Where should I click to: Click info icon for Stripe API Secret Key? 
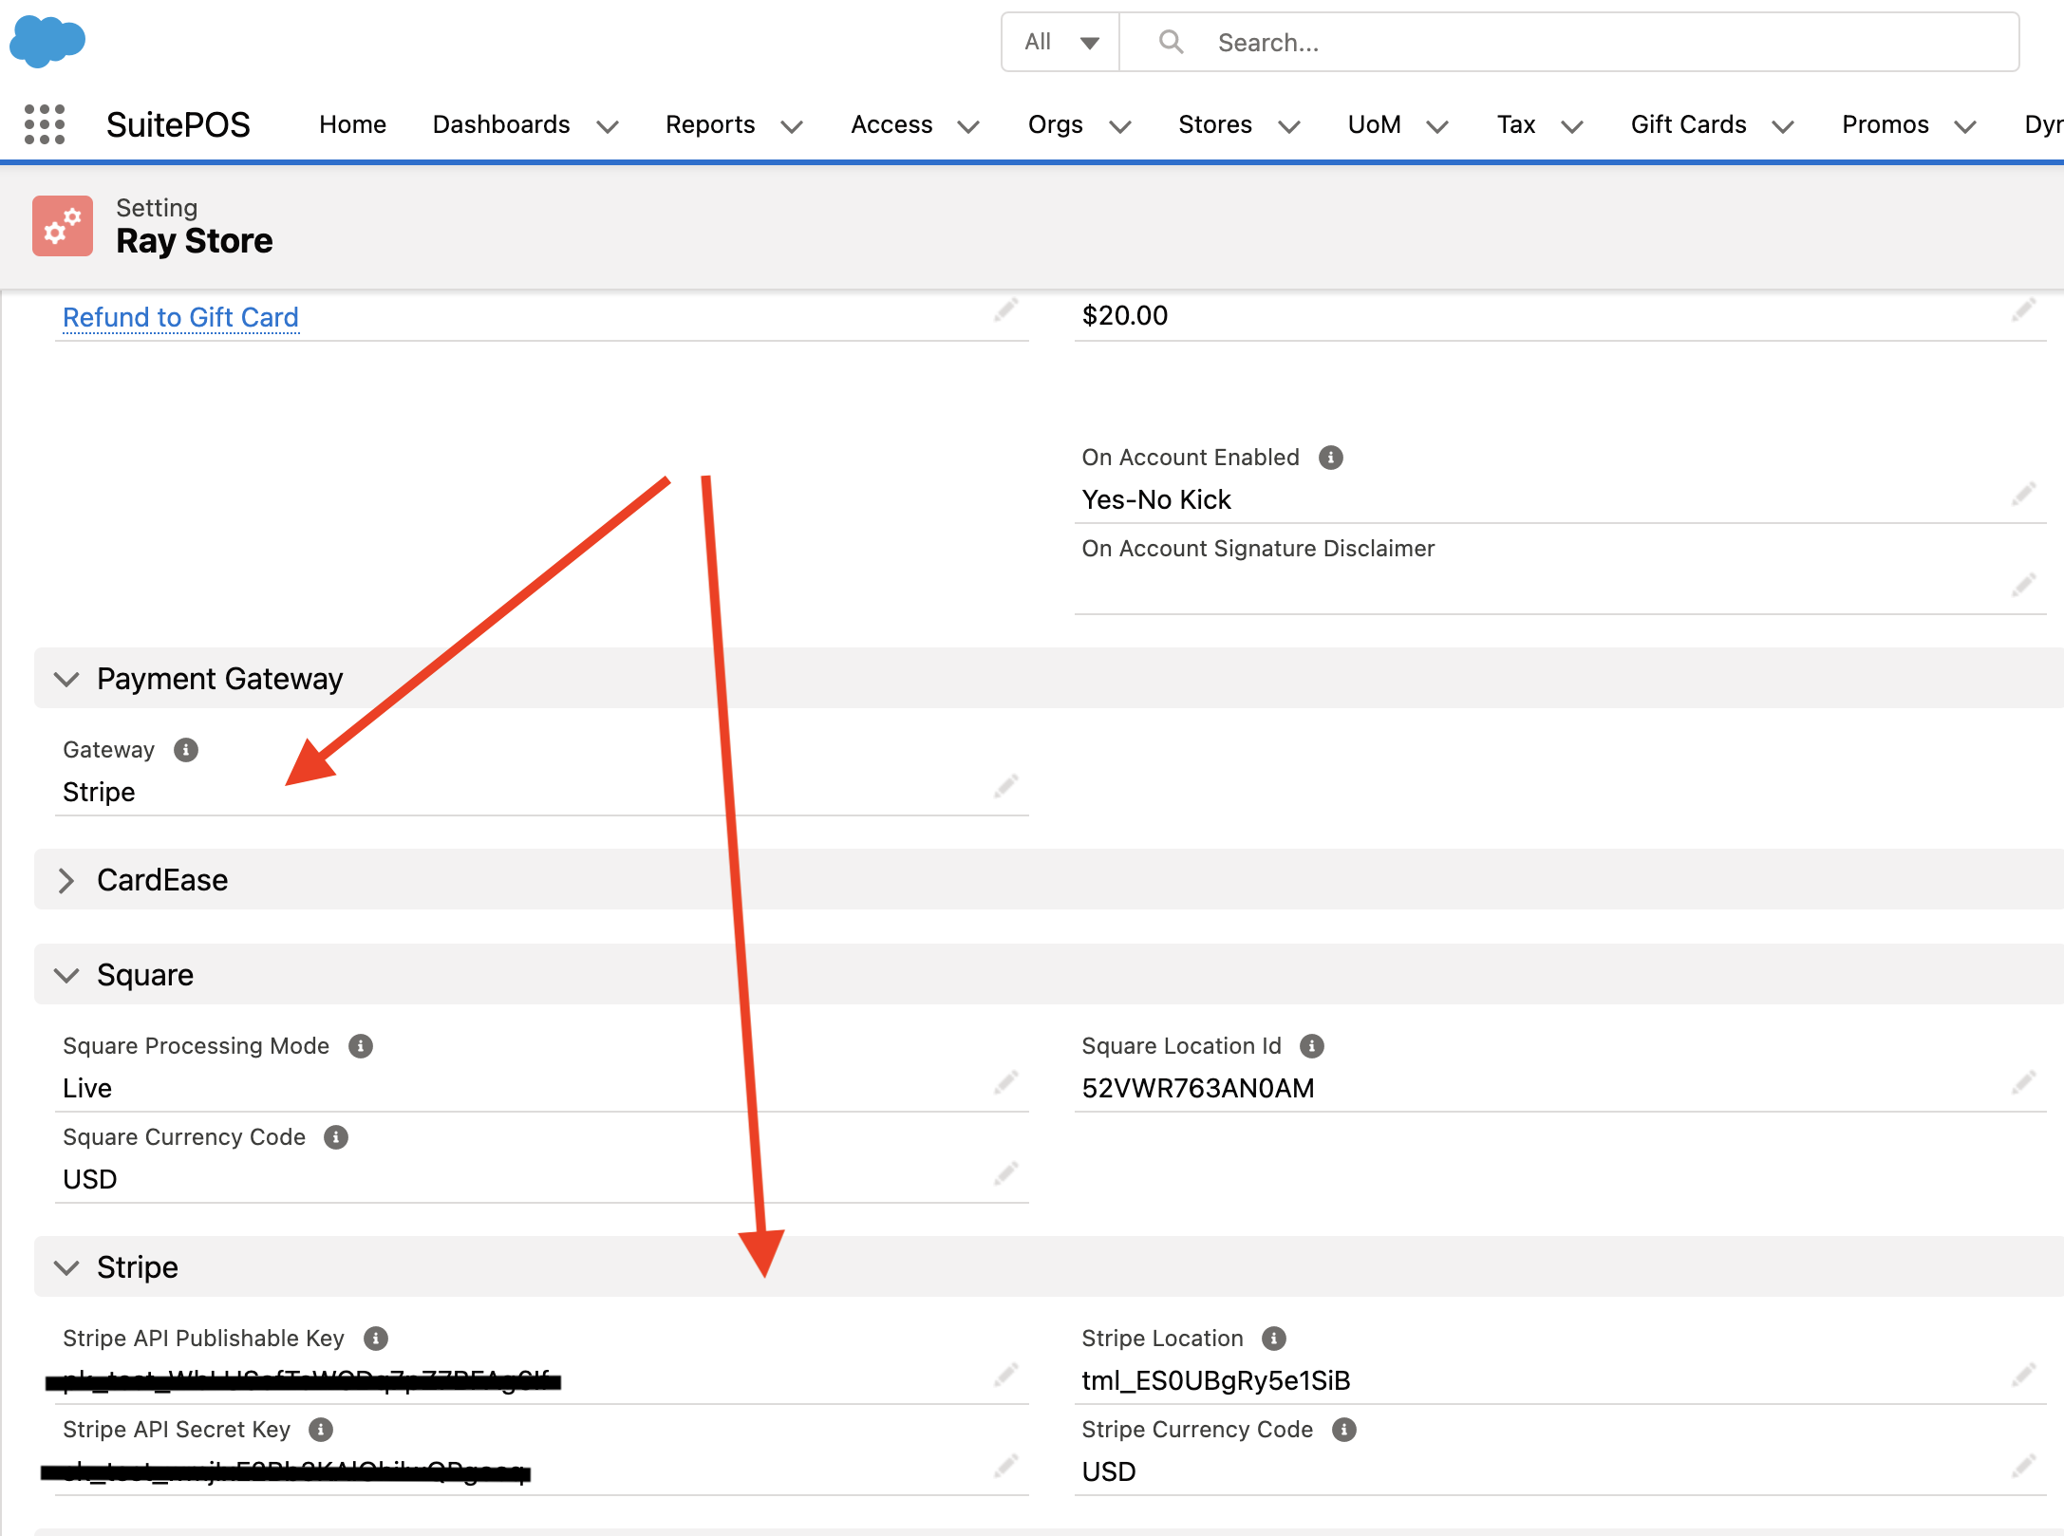pyautogui.click(x=321, y=1430)
